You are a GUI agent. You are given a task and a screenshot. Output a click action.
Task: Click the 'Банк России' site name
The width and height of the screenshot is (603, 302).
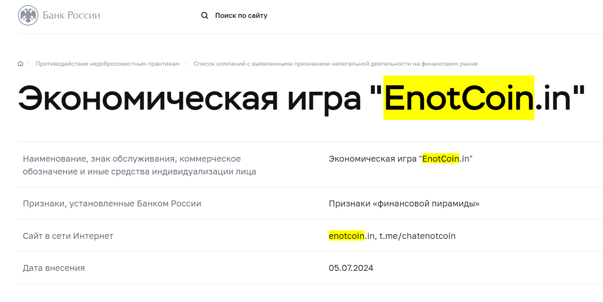point(71,16)
